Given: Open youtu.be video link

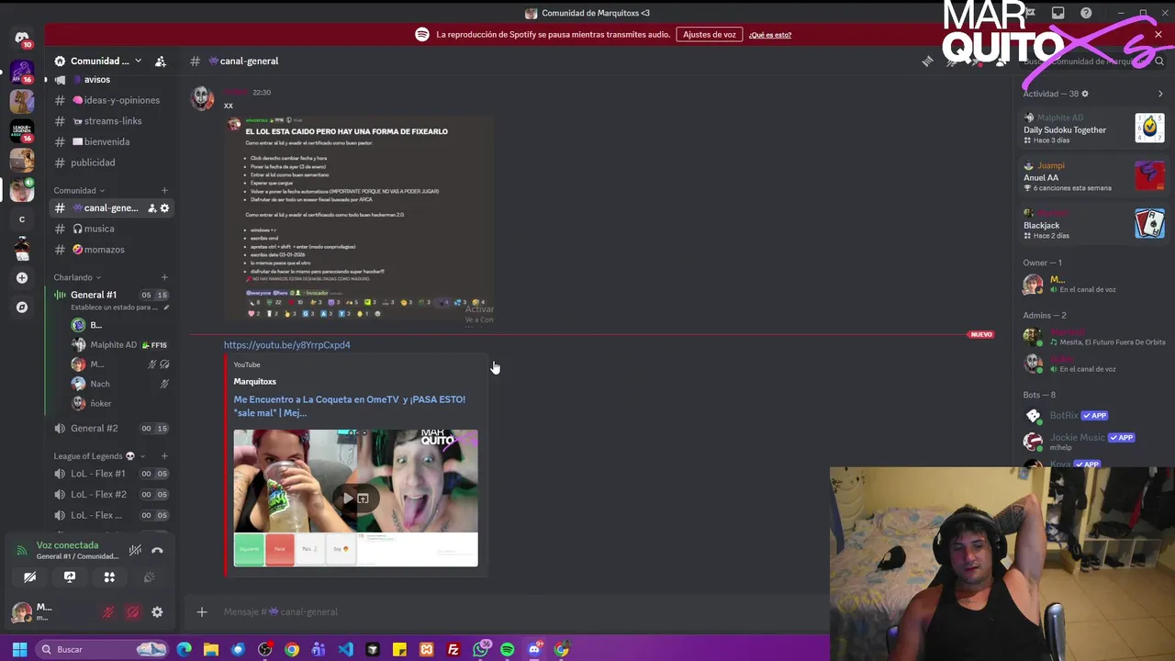Looking at the screenshot, I should 286,345.
